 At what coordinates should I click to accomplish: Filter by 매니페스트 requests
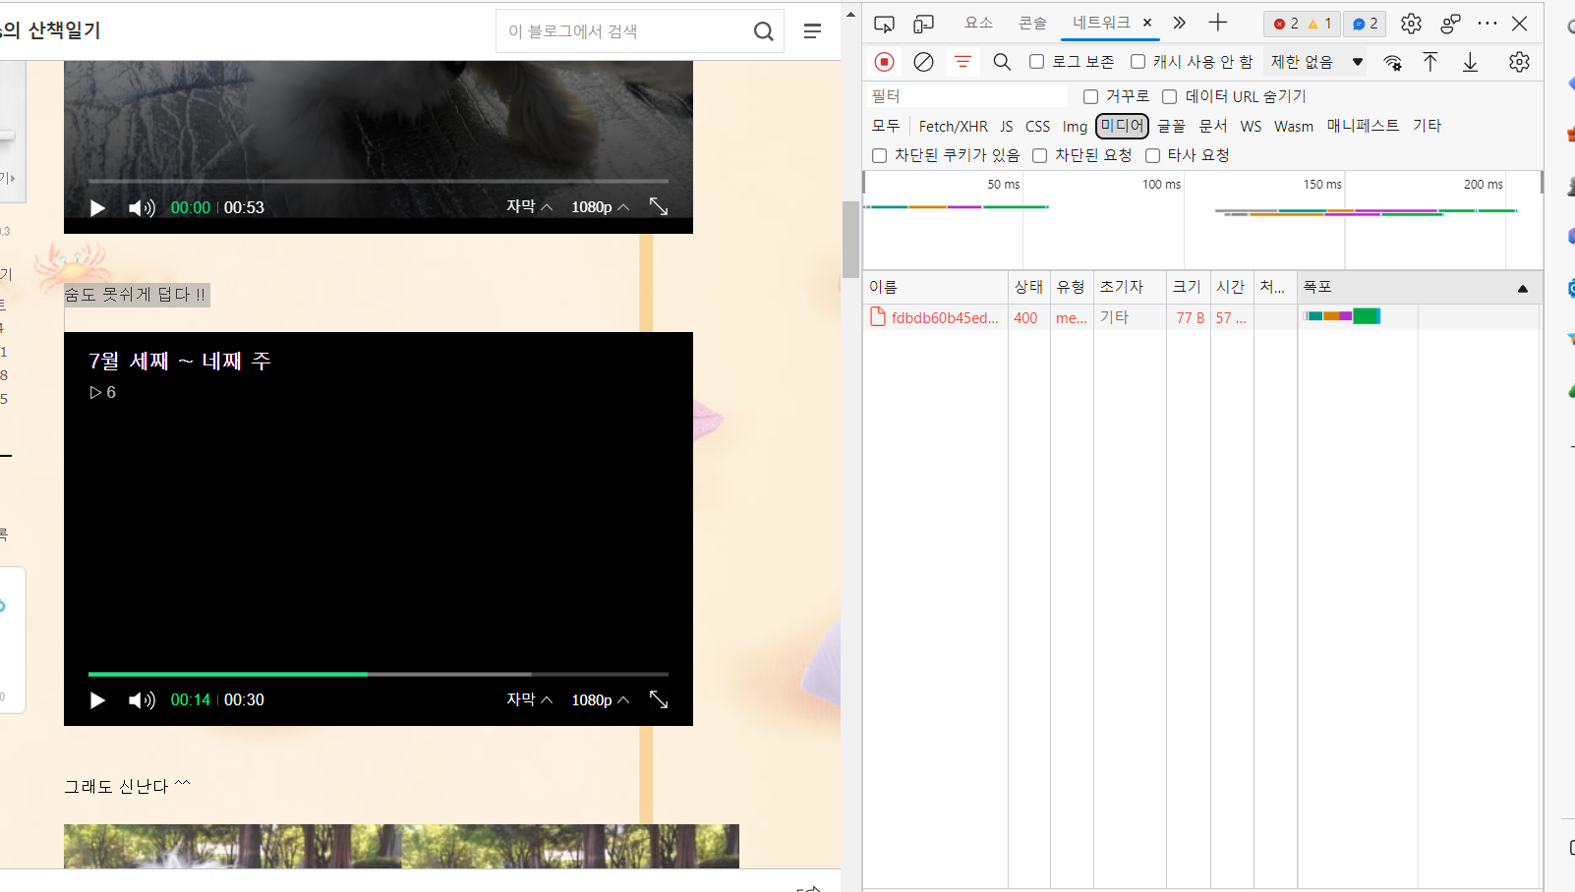pos(1363,126)
